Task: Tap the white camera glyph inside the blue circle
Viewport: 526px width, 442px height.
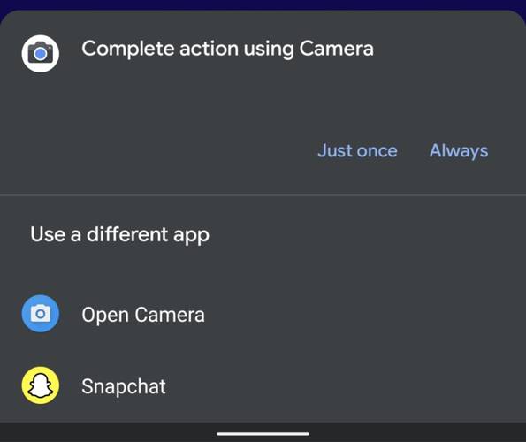Action: click(x=41, y=314)
